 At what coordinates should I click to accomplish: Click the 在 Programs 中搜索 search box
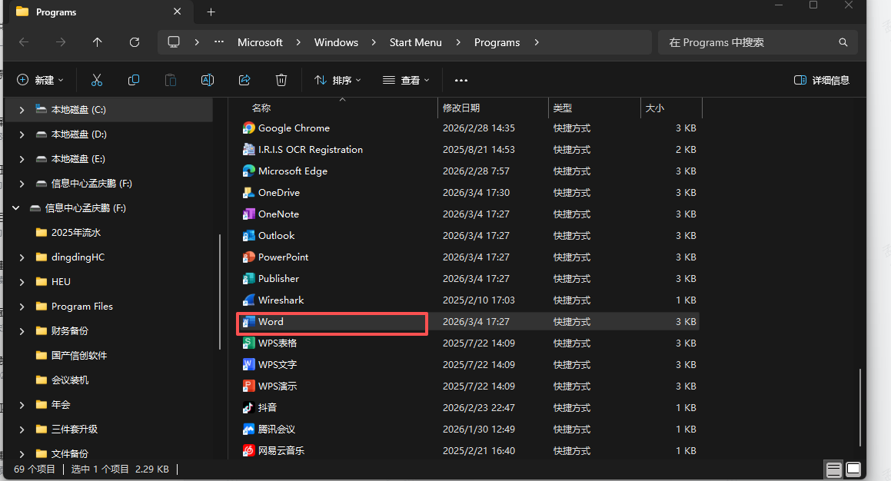point(750,42)
